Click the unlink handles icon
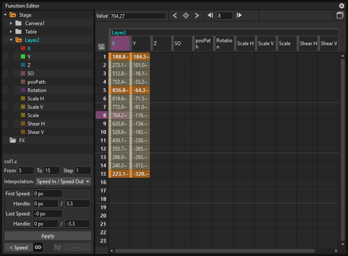 coord(58,247)
